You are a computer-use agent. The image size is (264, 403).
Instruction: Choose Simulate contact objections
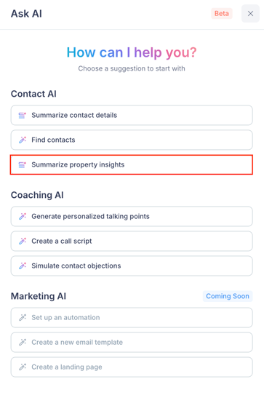(132, 266)
